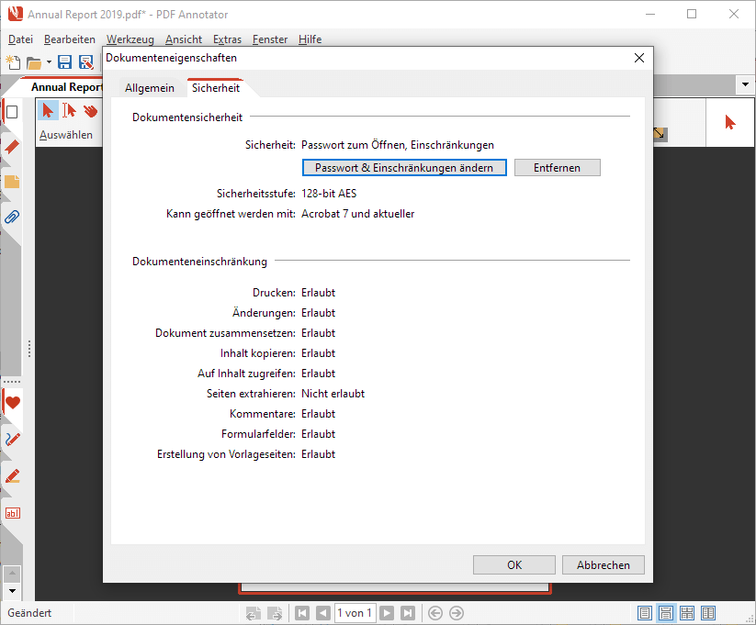Viewport: 756px width, 625px height.
Task: Go to the last page
Action: (x=408, y=613)
